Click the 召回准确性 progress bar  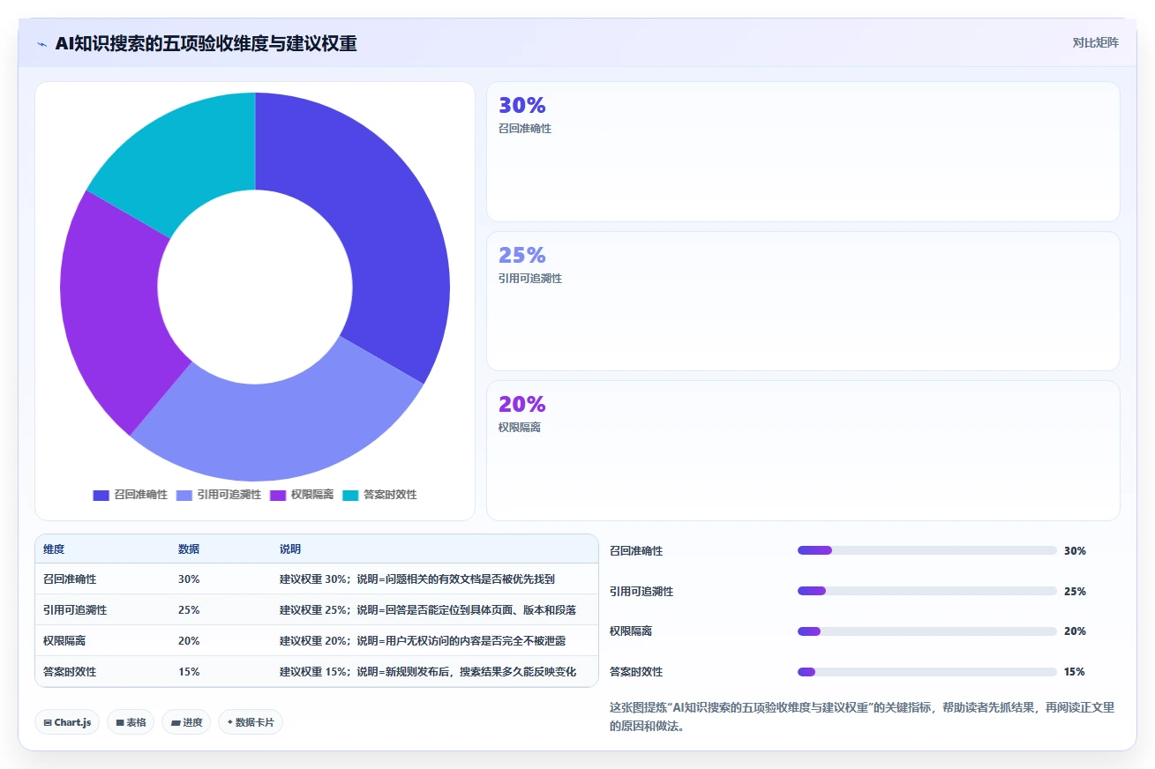tap(926, 550)
